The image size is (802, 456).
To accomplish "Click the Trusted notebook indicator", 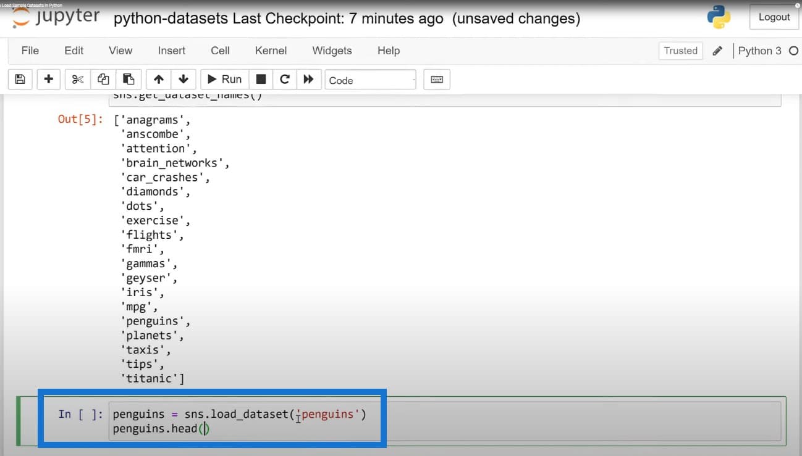I will [x=680, y=51].
